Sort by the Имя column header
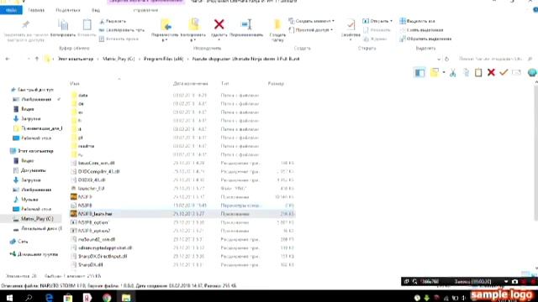This screenshot has width=538, height=302. [x=75, y=84]
